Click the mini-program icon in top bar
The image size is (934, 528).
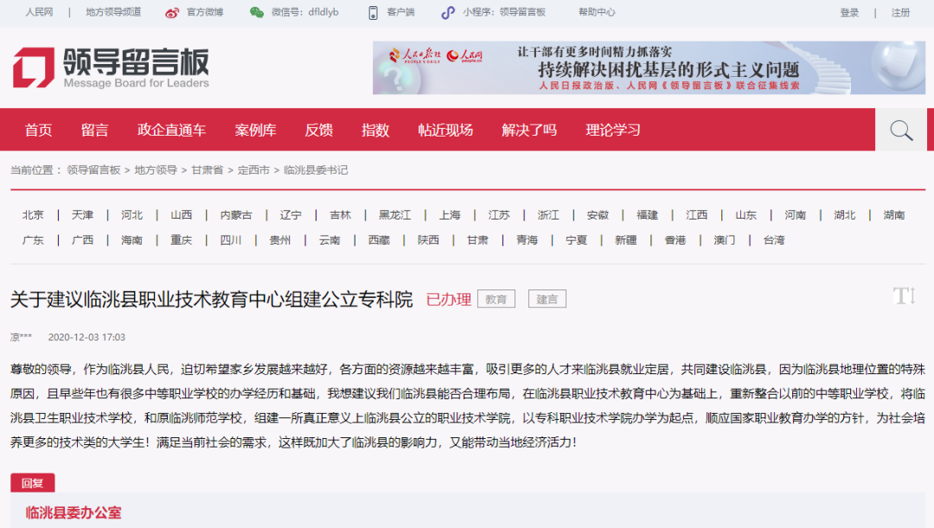(447, 13)
